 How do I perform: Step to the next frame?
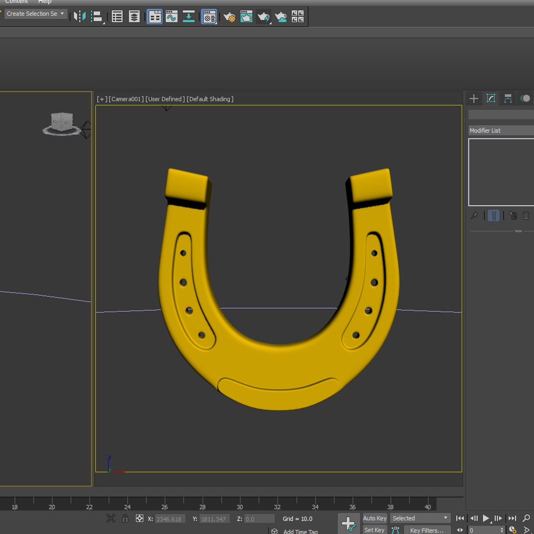pyautogui.click(x=498, y=518)
